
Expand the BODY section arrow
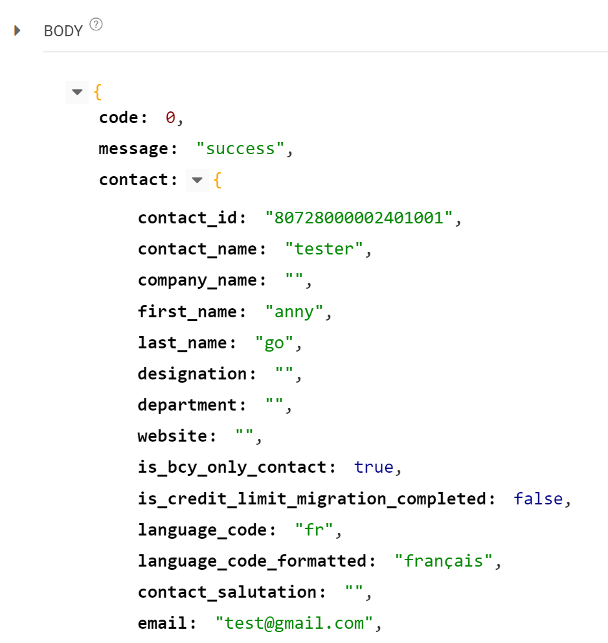click(17, 30)
